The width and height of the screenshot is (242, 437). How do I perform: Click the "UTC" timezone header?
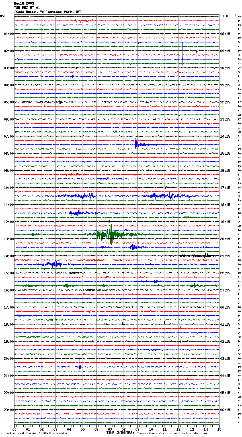click(226, 16)
